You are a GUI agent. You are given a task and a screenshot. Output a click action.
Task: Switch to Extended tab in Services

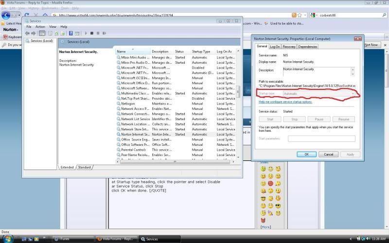coord(67,167)
